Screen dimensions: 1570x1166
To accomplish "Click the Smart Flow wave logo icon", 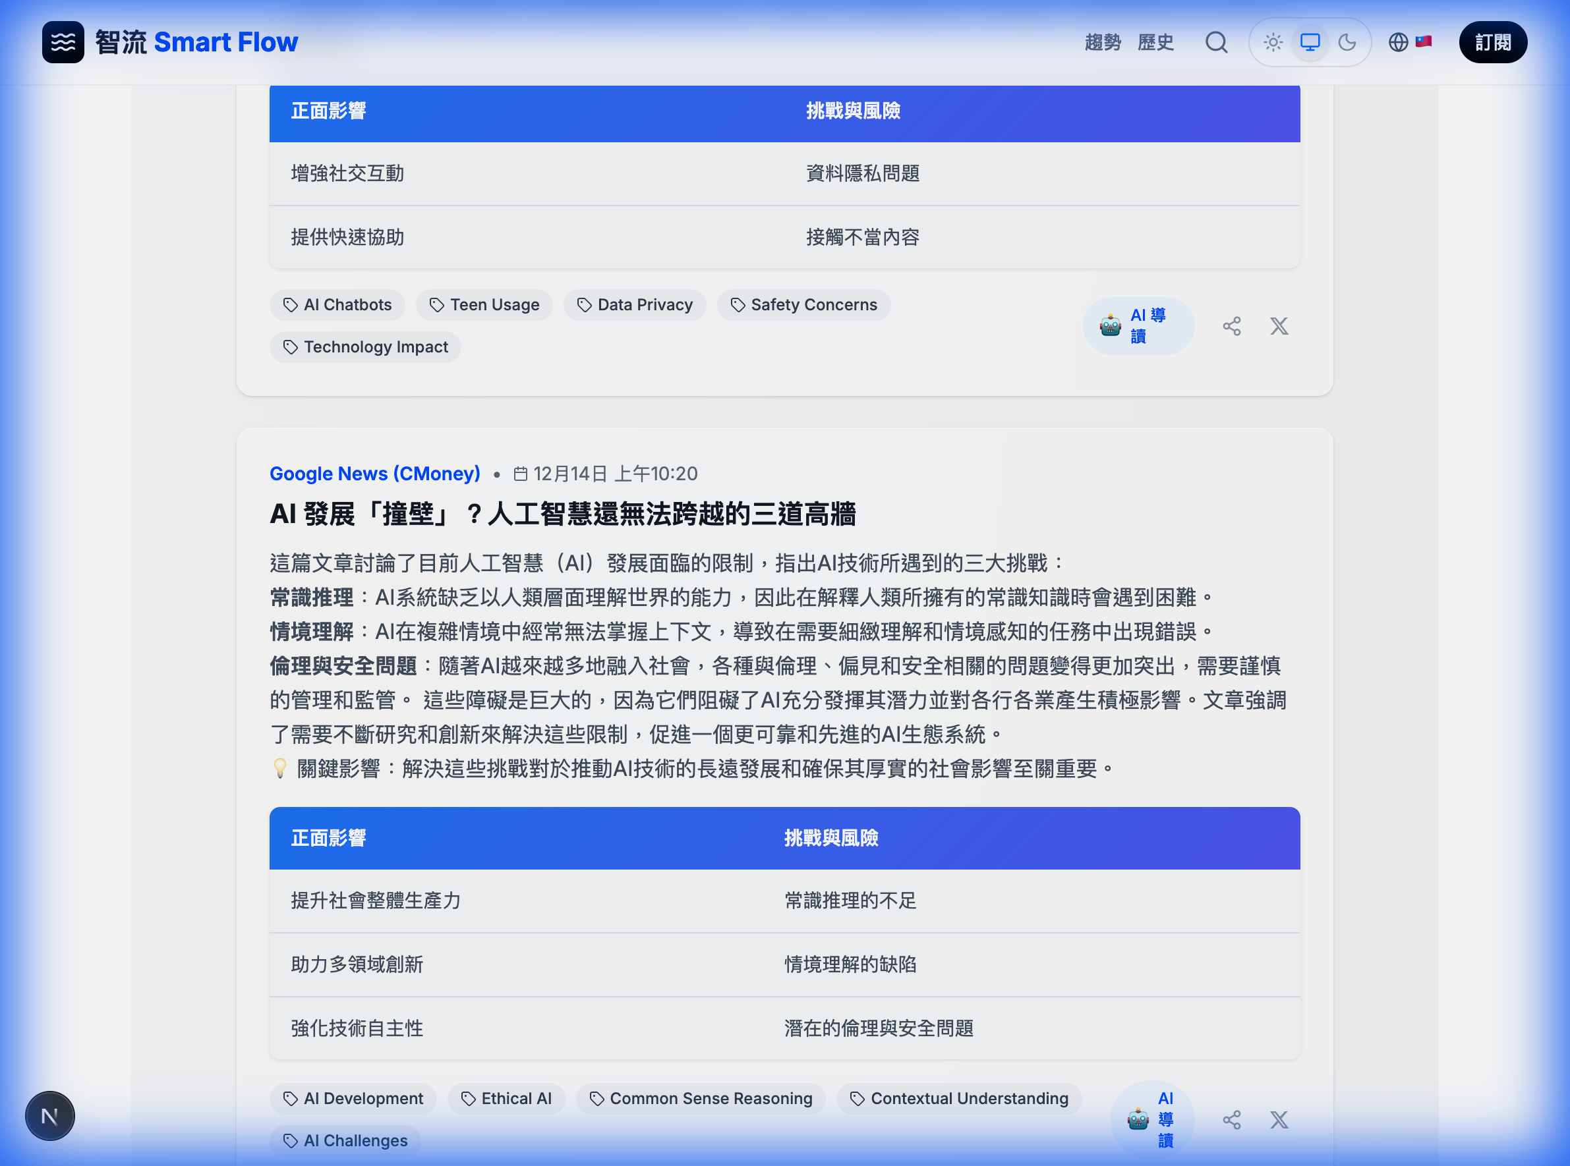I will [x=63, y=42].
